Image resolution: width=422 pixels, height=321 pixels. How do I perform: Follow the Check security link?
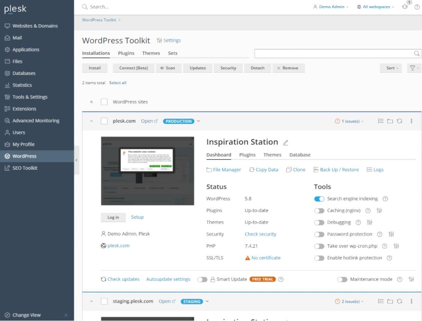coord(260,234)
